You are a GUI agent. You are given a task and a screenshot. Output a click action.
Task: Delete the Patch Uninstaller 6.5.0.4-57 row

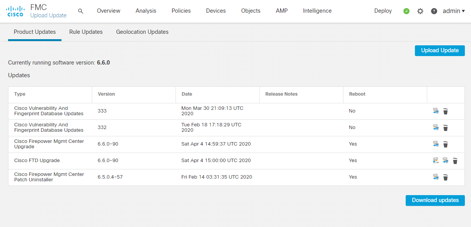446,177
